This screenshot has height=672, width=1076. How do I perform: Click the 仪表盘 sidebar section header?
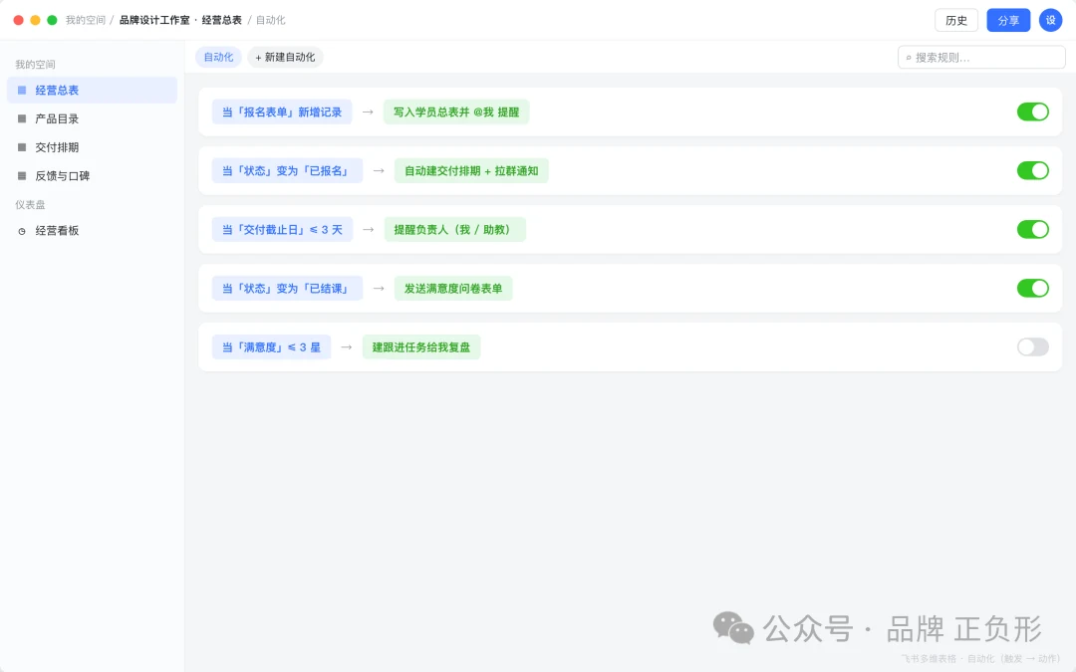pos(30,204)
